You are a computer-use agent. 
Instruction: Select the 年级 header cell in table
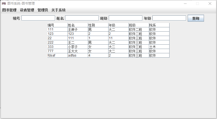[119, 25]
